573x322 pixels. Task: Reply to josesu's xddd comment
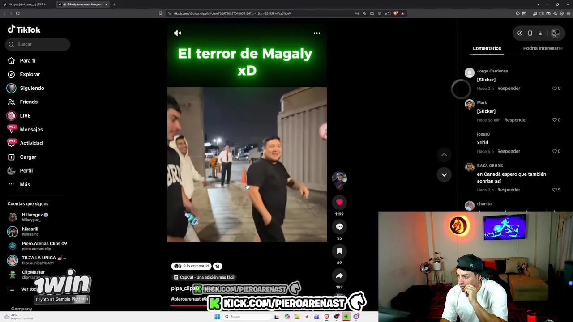pyautogui.click(x=509, y=151)
